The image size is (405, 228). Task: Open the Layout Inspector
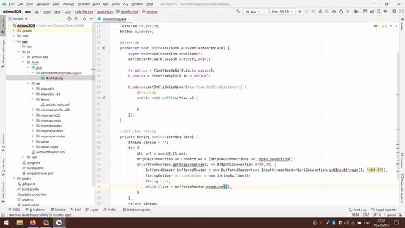(x=384, y=210)
